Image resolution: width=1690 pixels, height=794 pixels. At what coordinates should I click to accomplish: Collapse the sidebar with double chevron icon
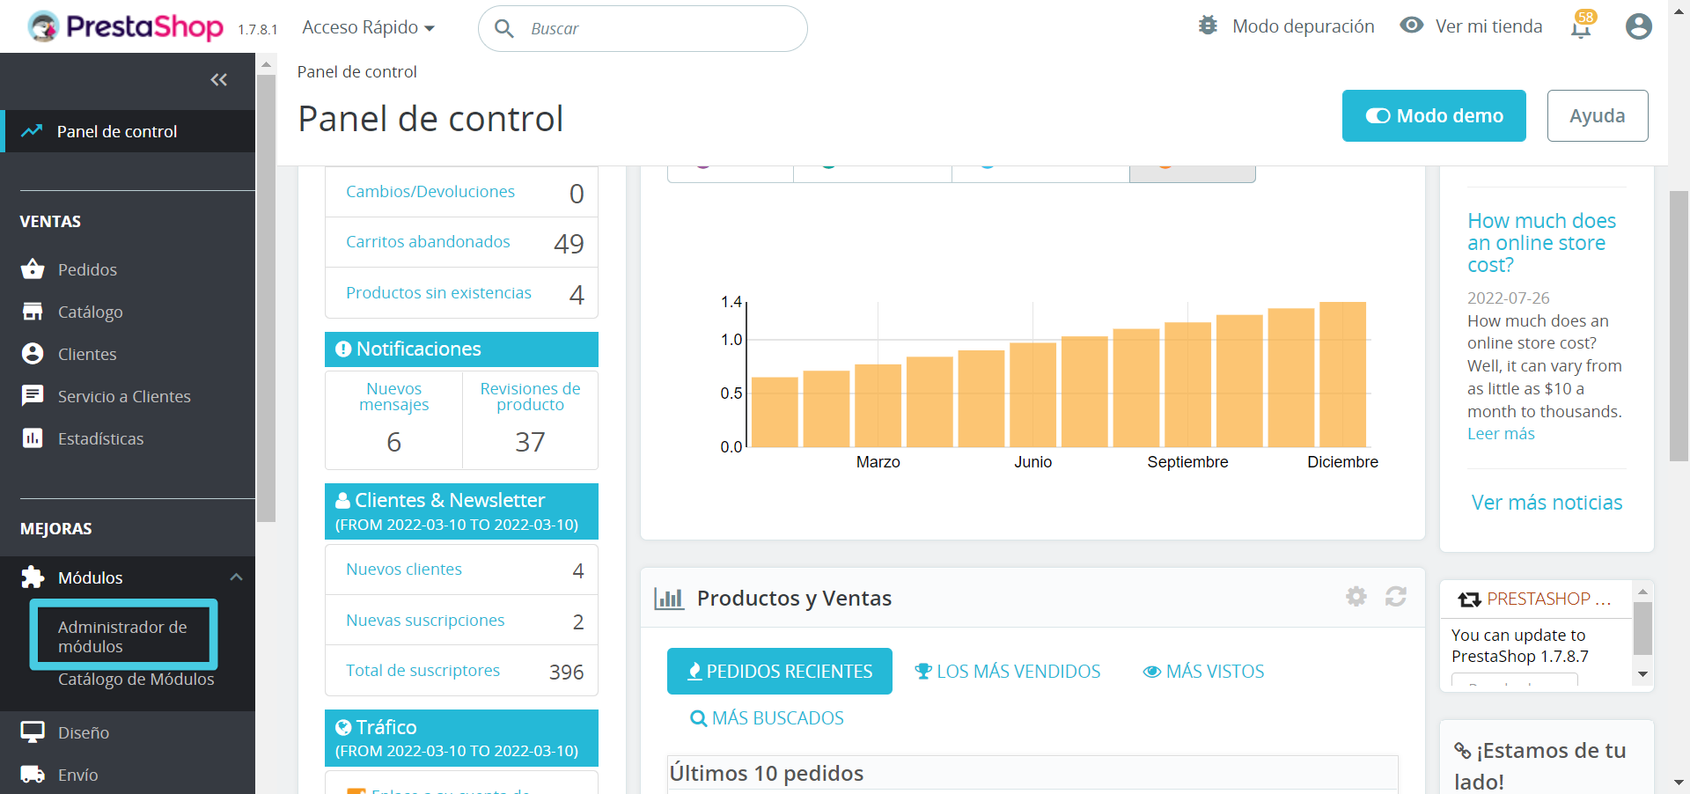tap(219, 80)
